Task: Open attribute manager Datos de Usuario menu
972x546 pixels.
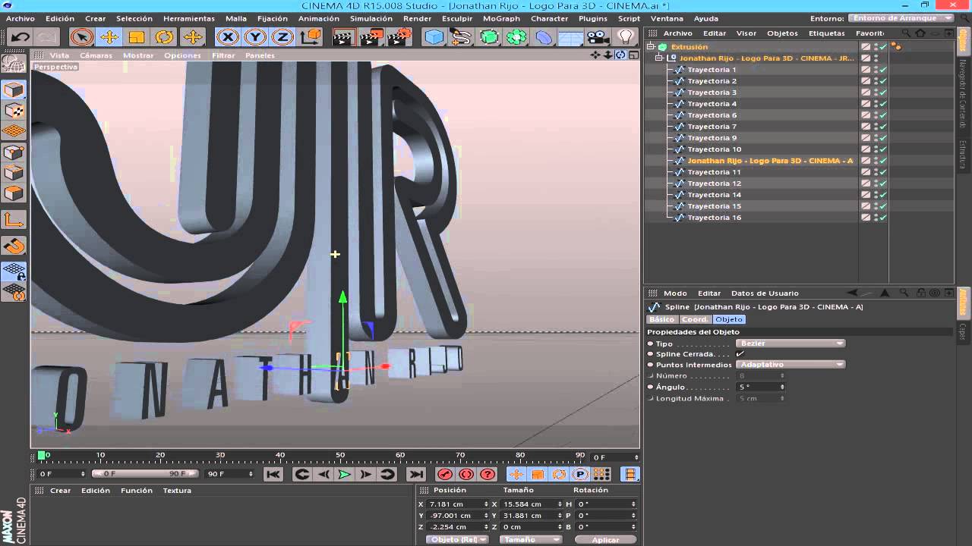Action: 765,293
